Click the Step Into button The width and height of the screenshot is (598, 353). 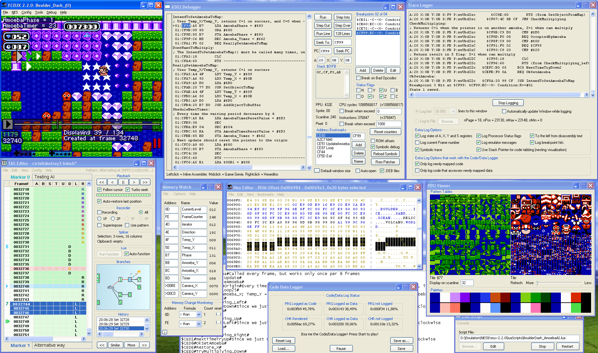(342, 17)
